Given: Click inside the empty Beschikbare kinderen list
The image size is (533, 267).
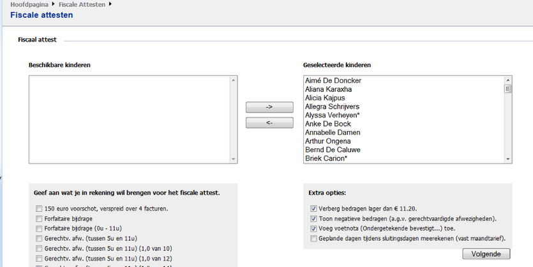Looking at the screenshot, I should (128, 119).
